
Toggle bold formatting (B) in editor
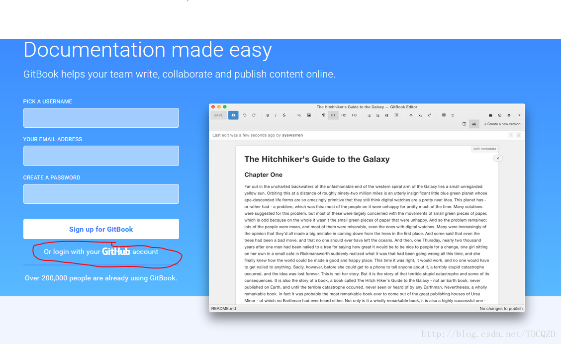(x=268, y=115)
